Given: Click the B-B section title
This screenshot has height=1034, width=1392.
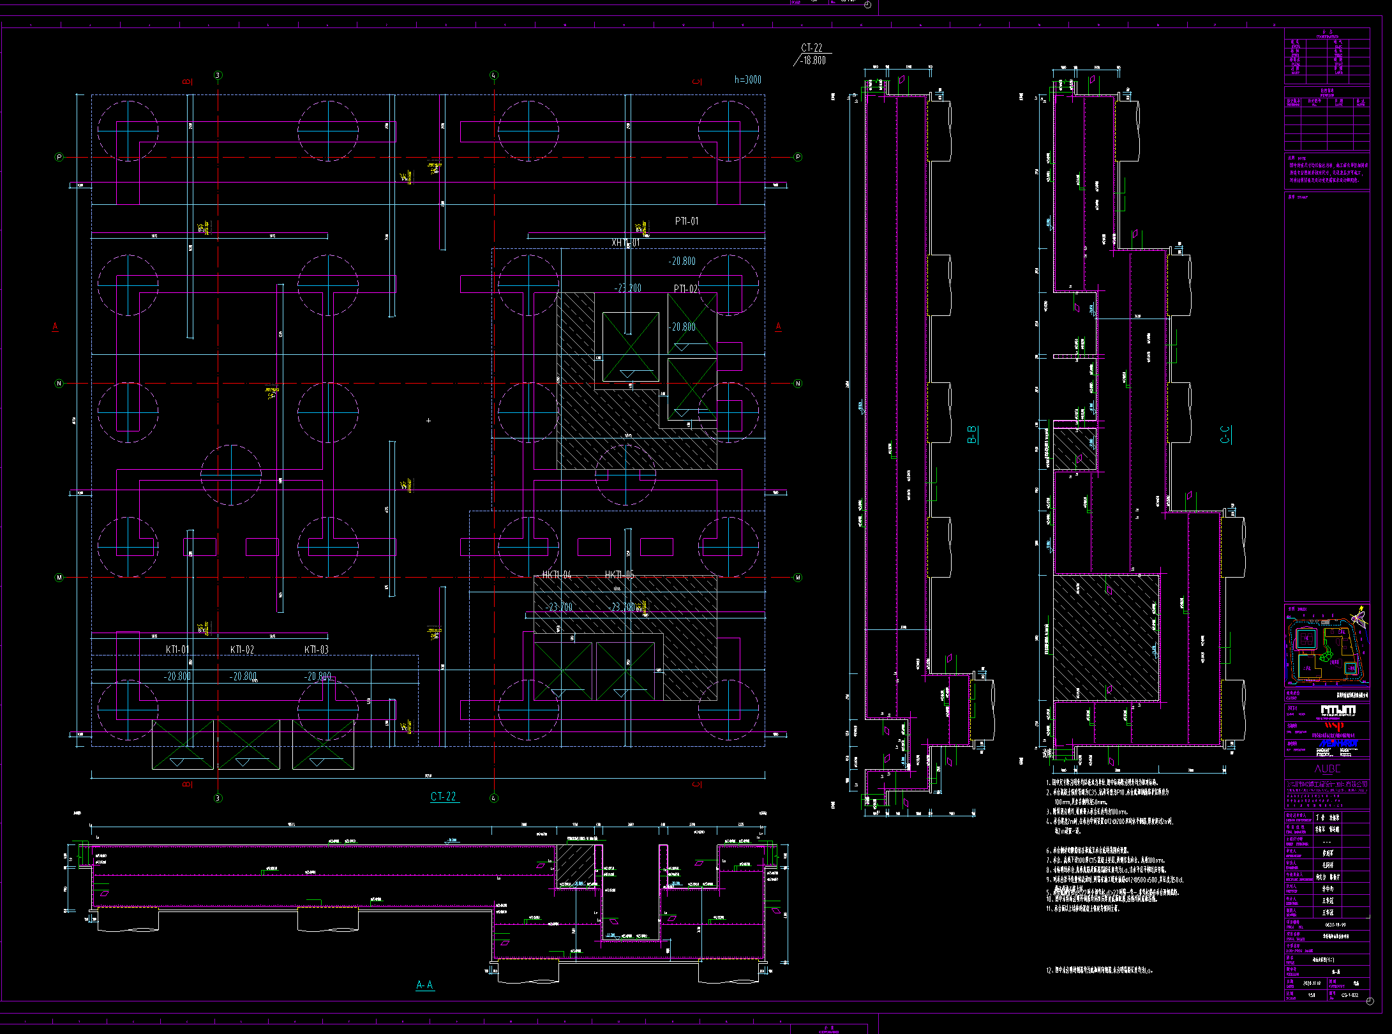Looking at the screenshot, I should [x=972, y=435].
